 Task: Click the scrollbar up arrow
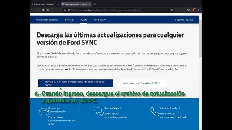(x=200, y=14)
